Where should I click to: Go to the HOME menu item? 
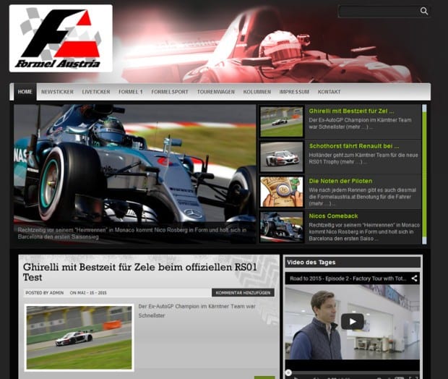tap(25, 92)
